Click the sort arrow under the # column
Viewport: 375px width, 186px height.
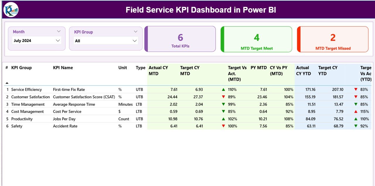[7, 83]
